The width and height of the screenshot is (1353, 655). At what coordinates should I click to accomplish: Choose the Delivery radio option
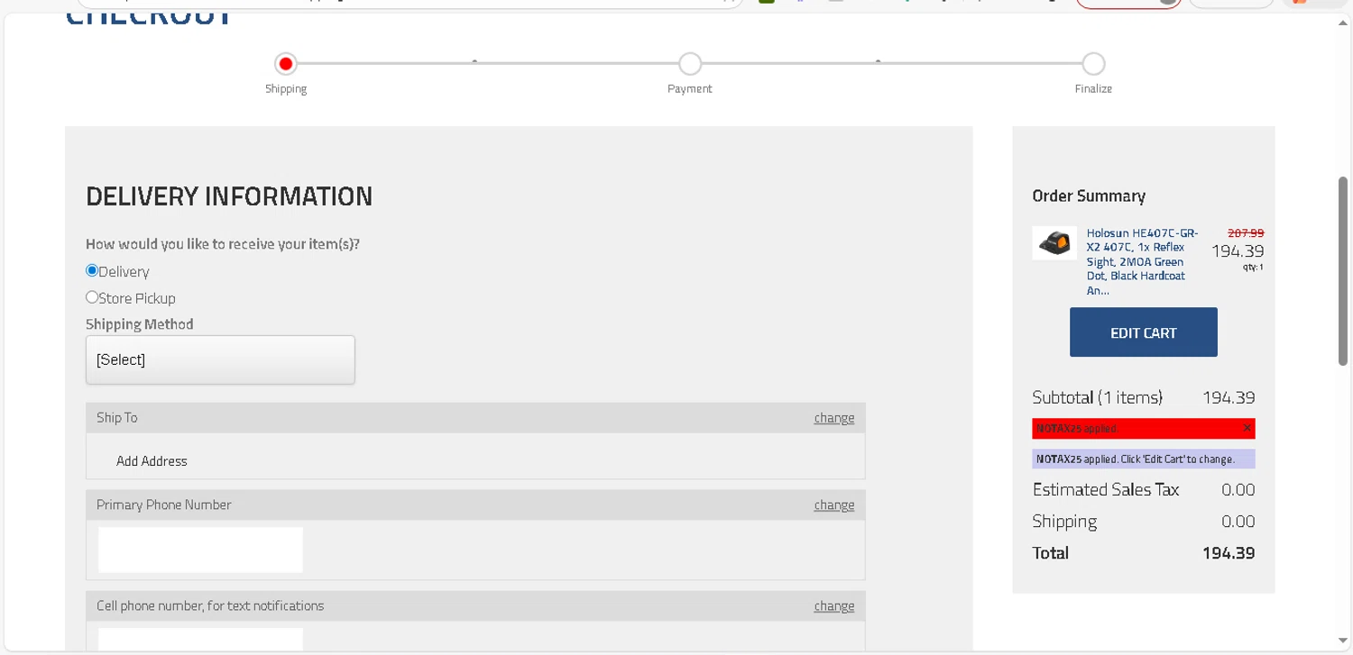(92, 270)
